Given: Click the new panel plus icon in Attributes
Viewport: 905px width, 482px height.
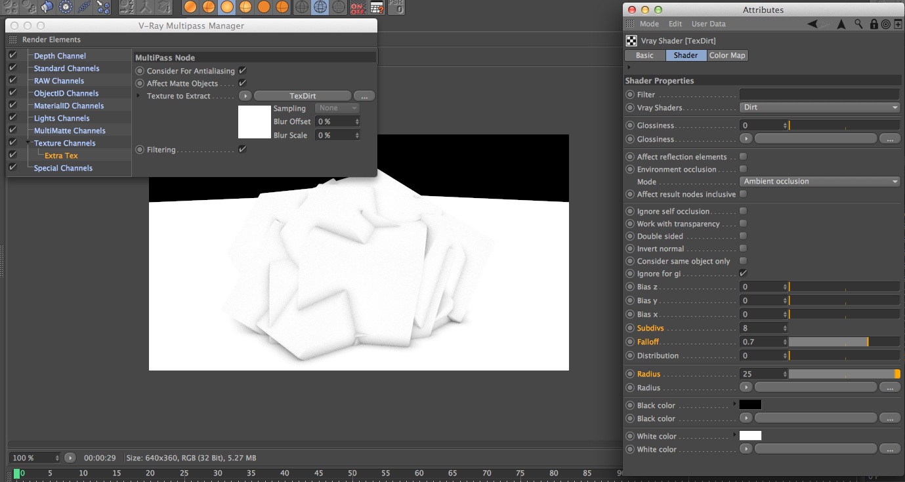Looking at the screenshot, I should (x=898, y=24).
